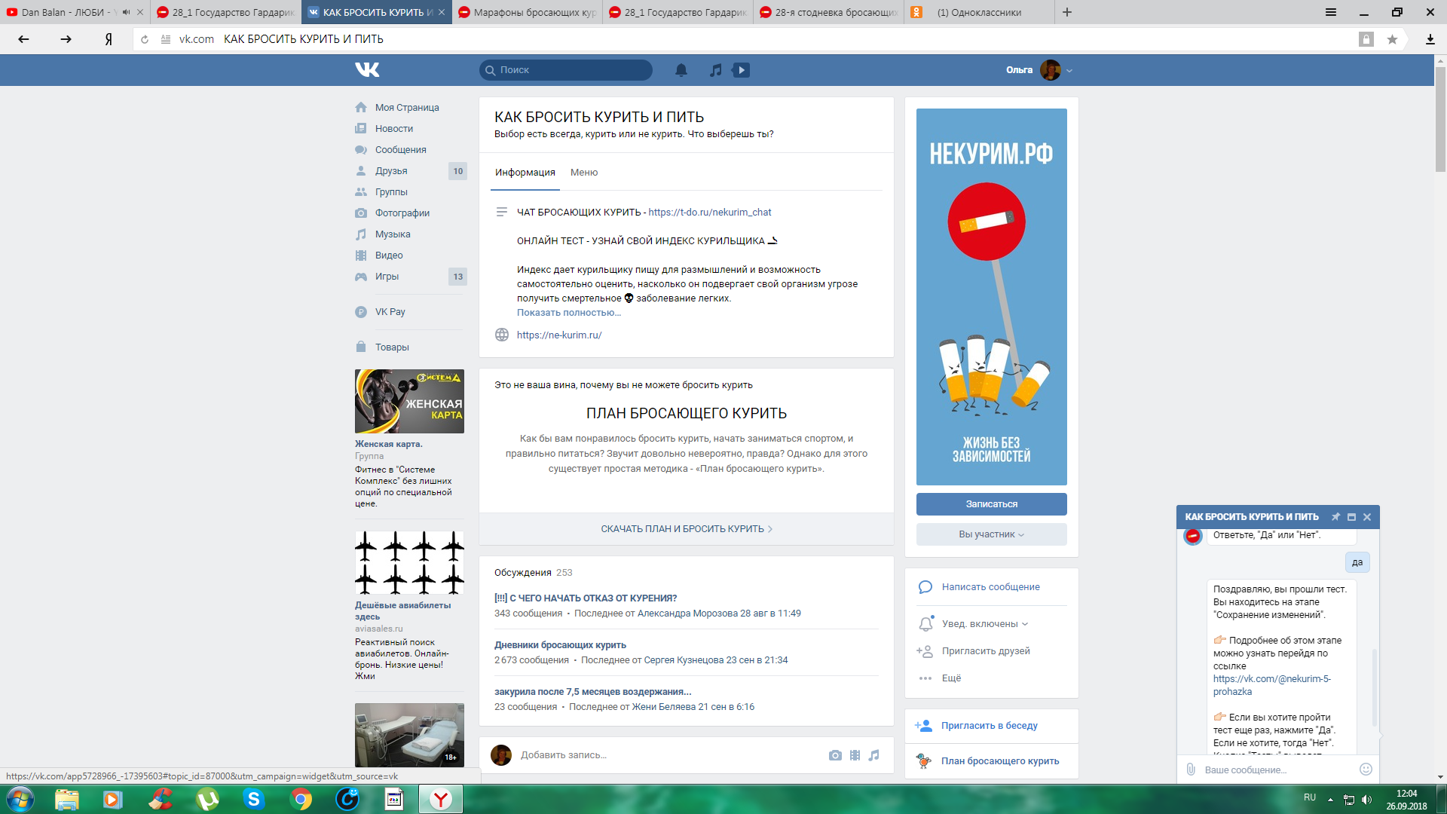The height and width of the screenshot is (814, 1447).
Task: Open Сообщения in sidebar
Action: click(401, 150)
